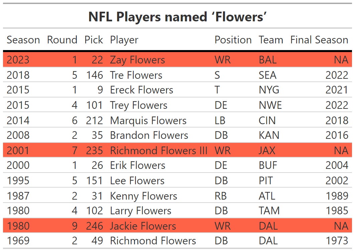Image resolution: width=355 pixels, height=251 pixels.
Task: Select the highlighted Jackie Flowers name
Action: [143, 226]
